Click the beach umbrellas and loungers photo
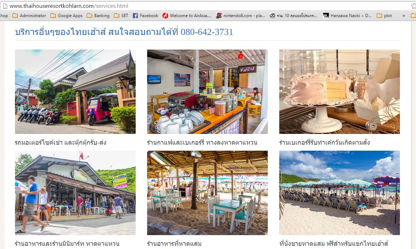This screenshot has height=249, width=416. [x=339, y=193]
